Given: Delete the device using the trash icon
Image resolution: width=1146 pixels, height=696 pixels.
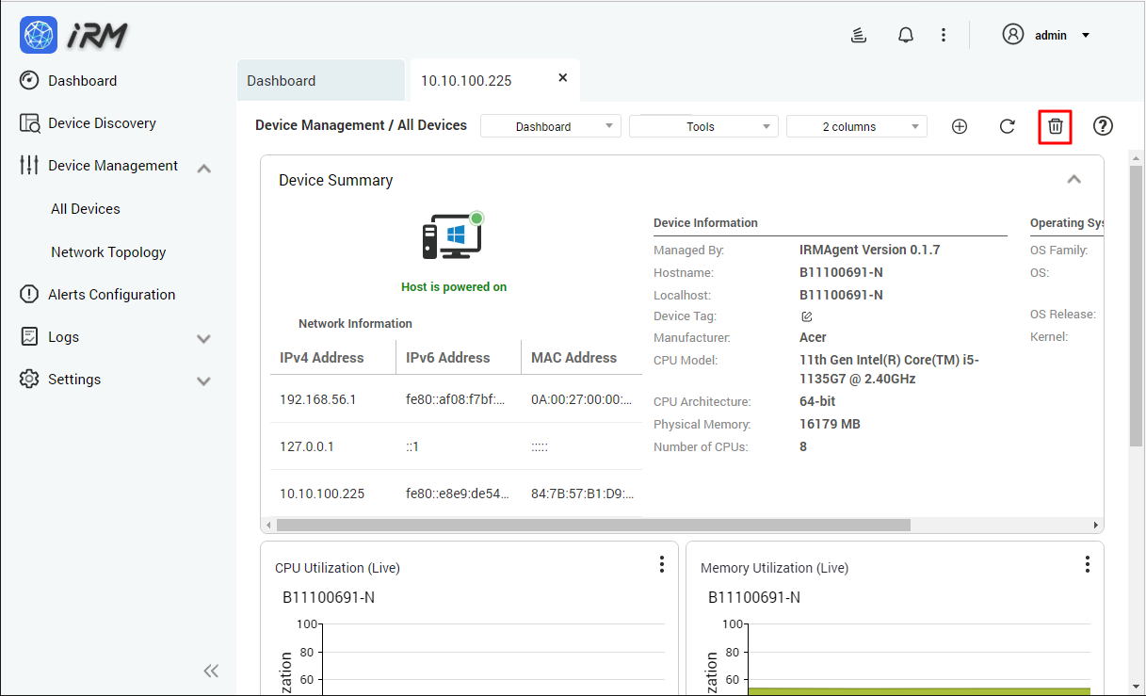Looking at the screenshot, I should 1055,125.
